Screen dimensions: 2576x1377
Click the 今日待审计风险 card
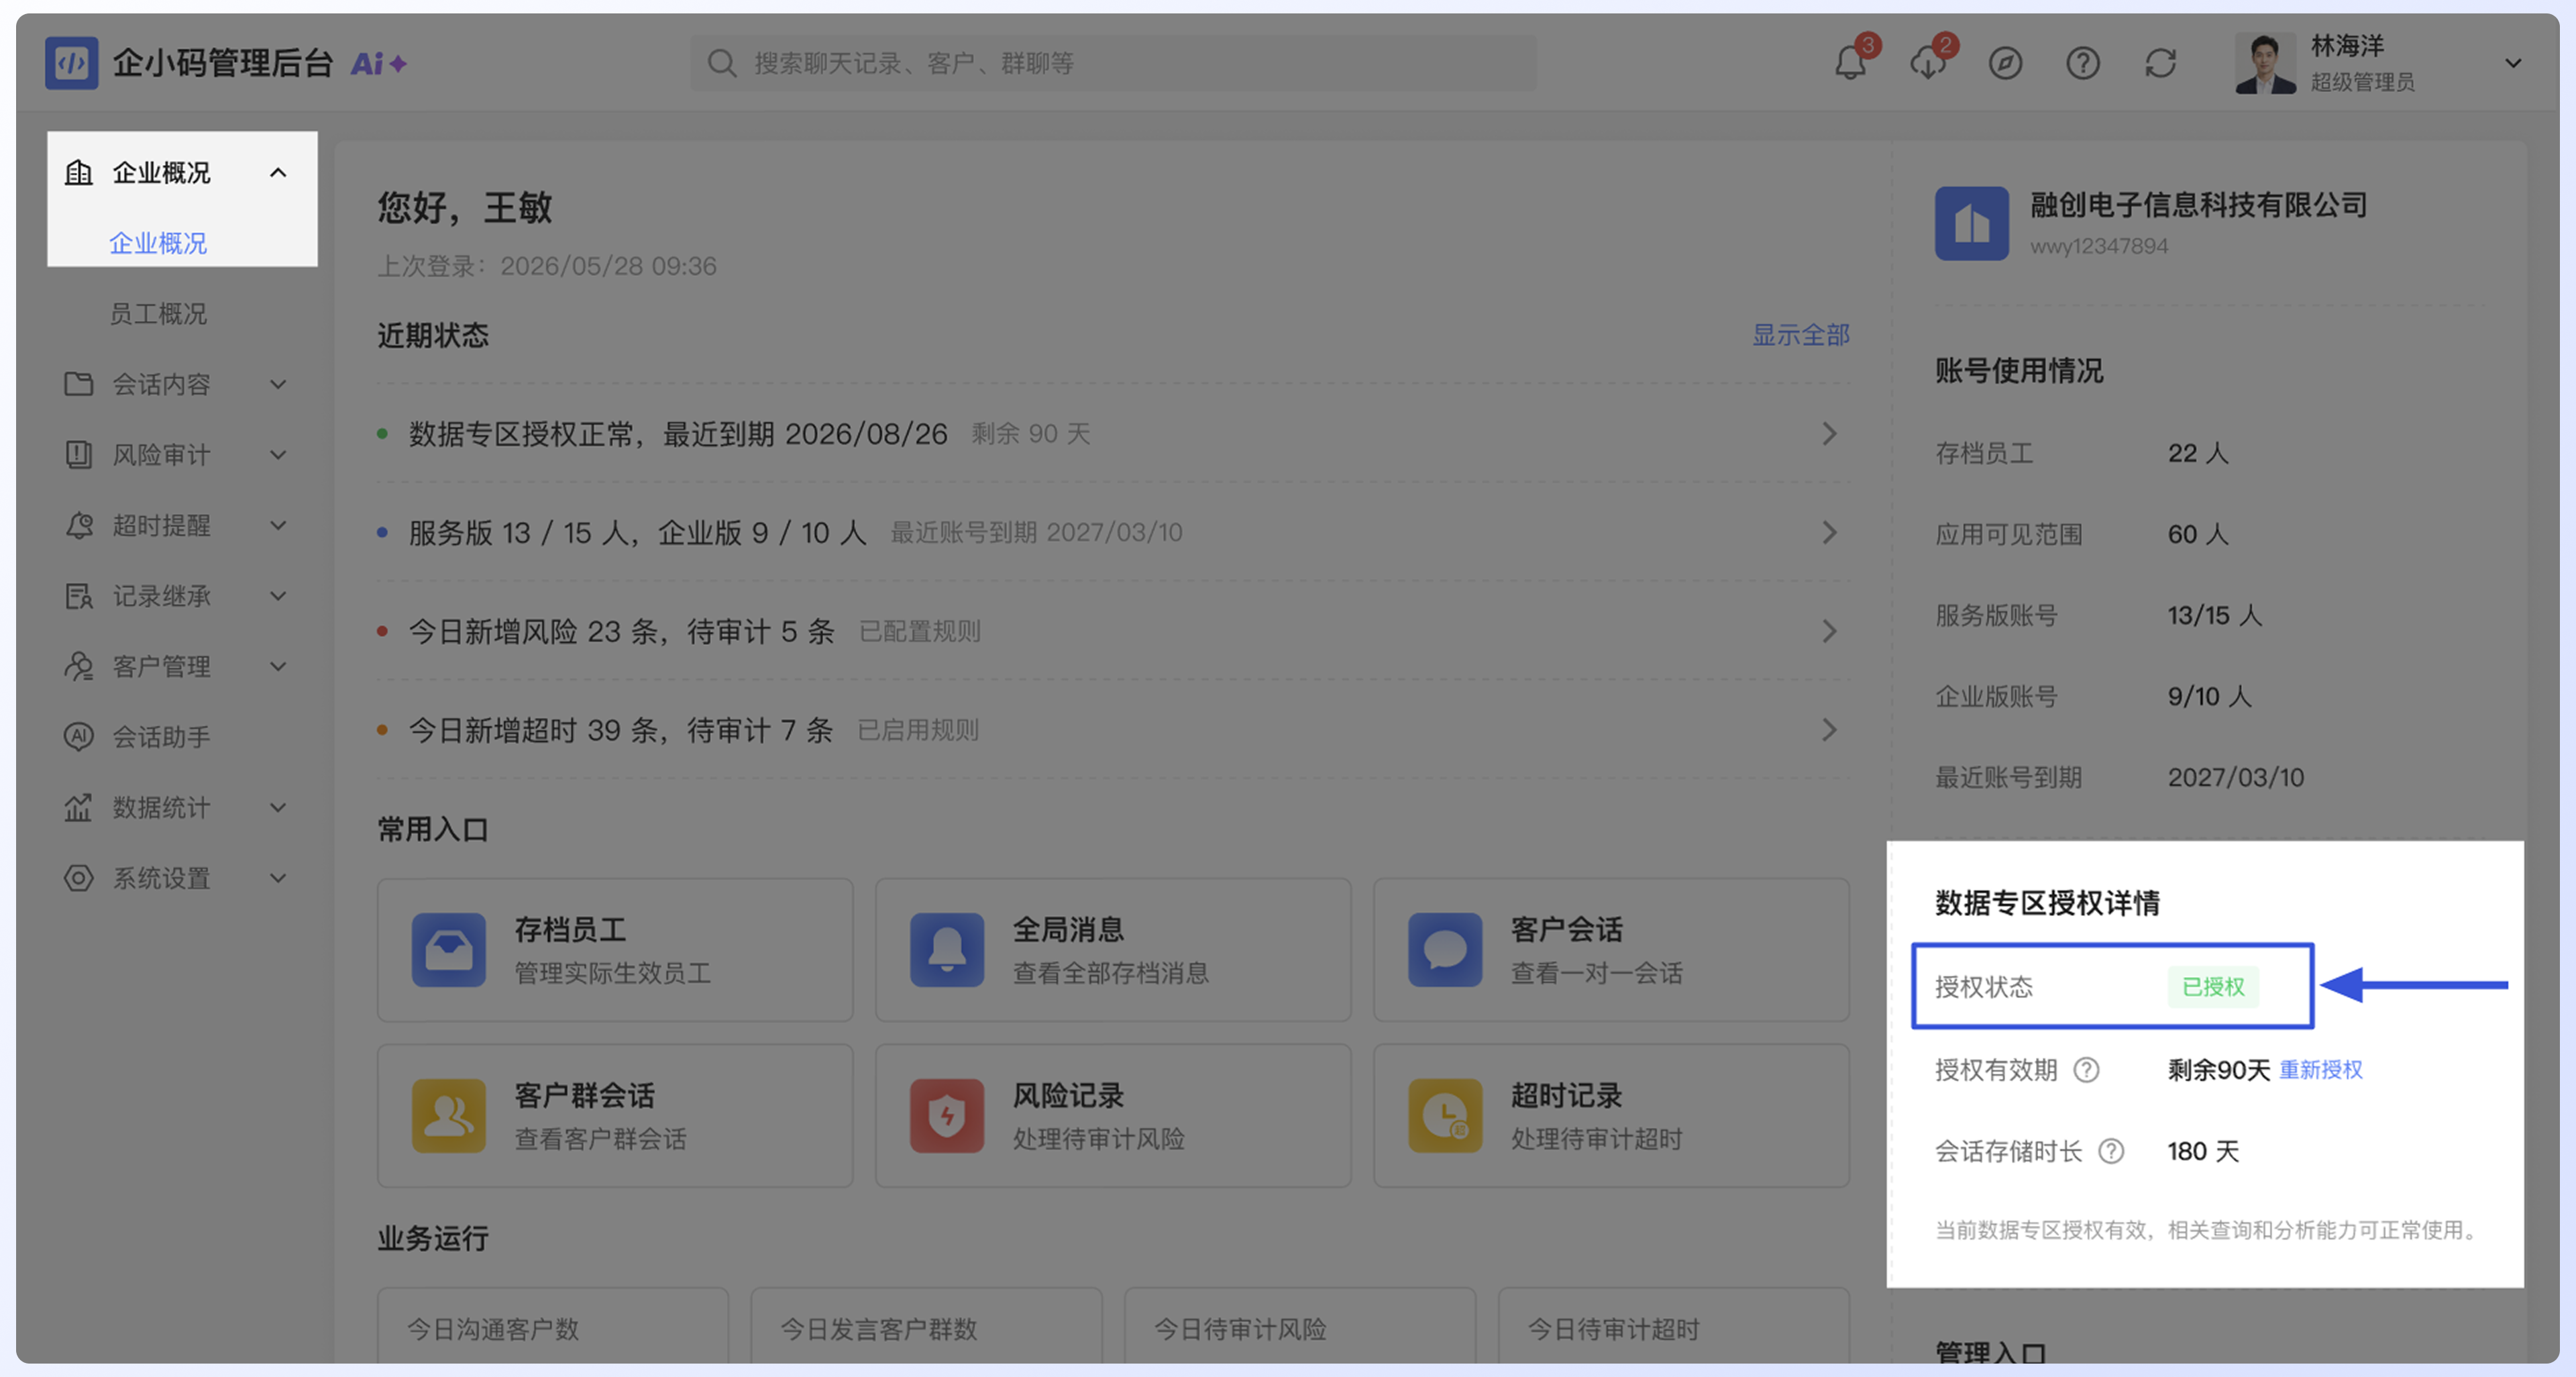pyautogui.click(x=1300, y=1326)
